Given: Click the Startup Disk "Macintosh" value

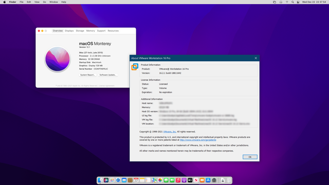Looking at the screenshot, I should pyautogui.click(x=97, y=63).
